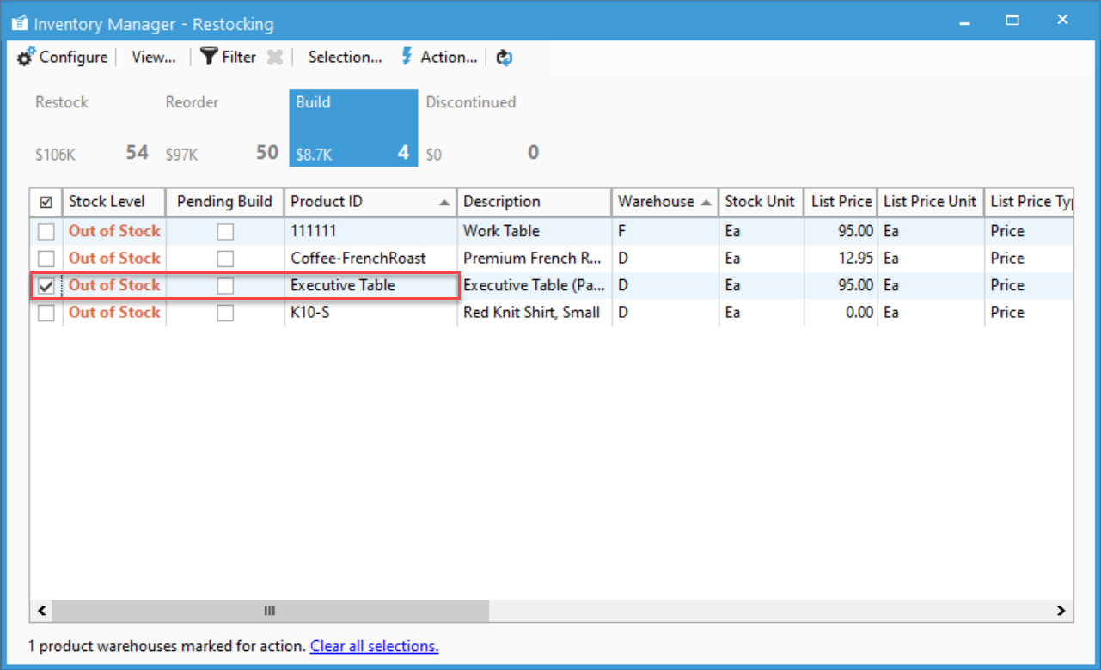This screenshot has width=1101, height=670.
Task: Click the Clear all selections link
Action: tap(374, 646)
